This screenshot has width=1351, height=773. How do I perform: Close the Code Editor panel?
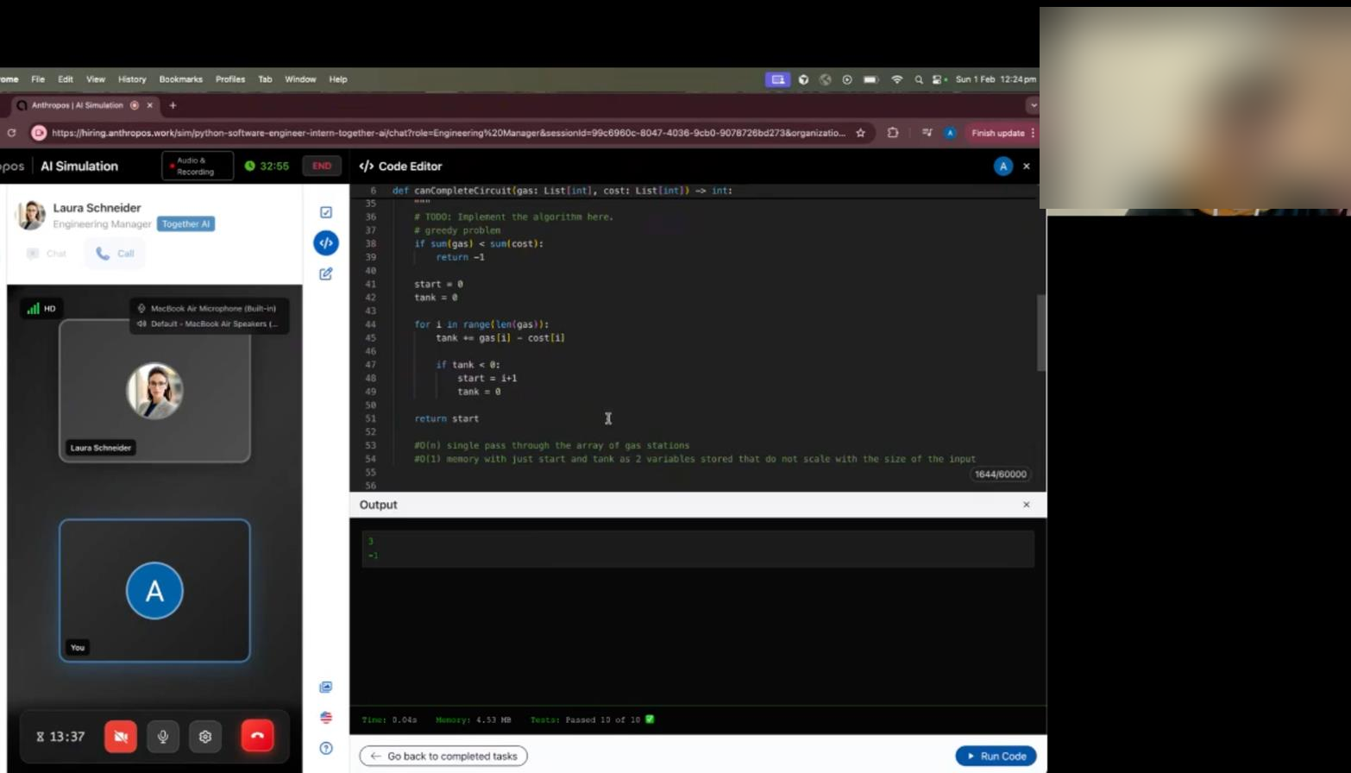pos(1027,166)
